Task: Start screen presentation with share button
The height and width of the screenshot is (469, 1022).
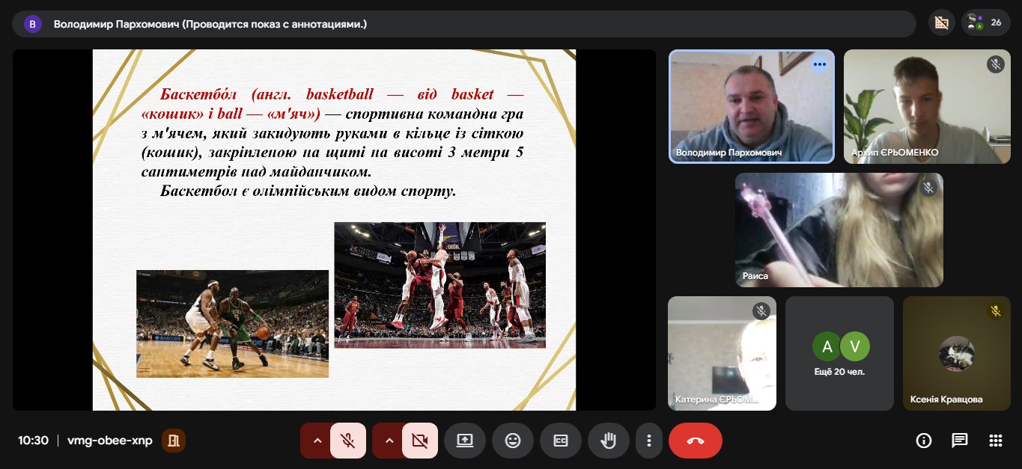Action: pyautogui.click(x=465, y=441)
